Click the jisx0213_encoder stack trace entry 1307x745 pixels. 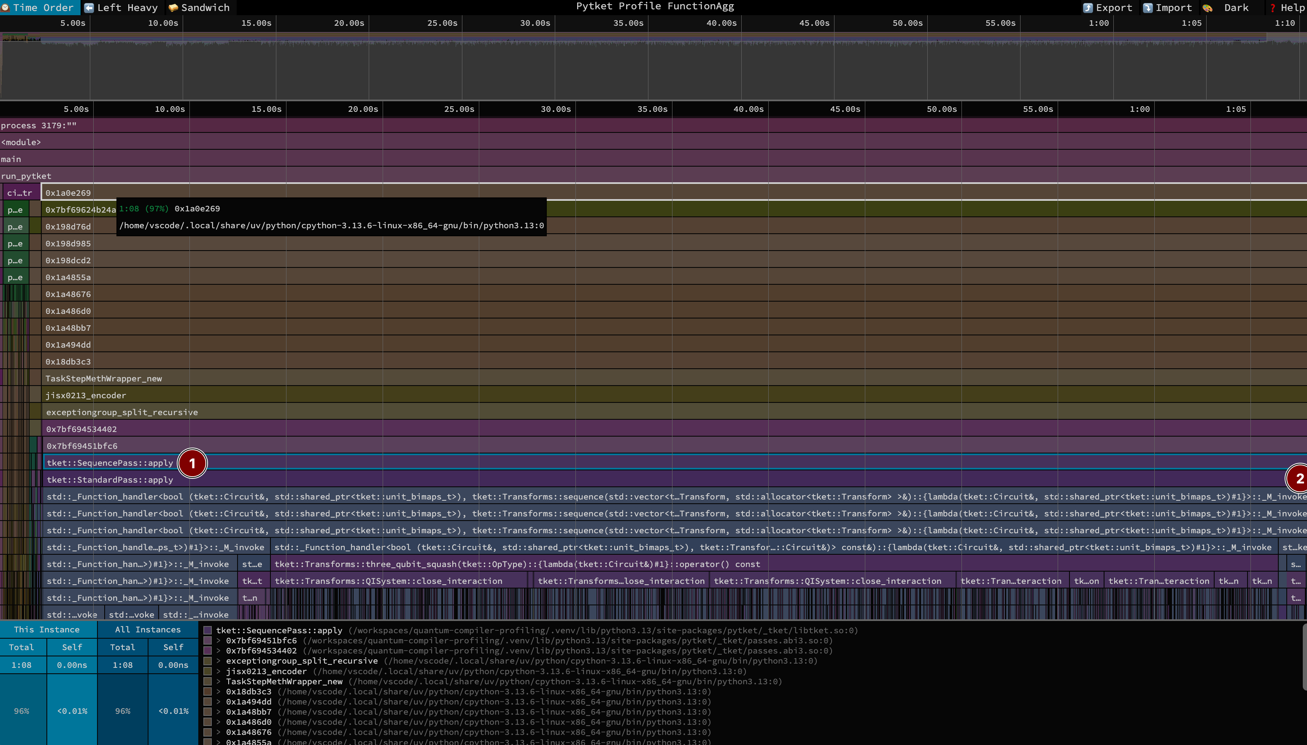click(266, 671)
